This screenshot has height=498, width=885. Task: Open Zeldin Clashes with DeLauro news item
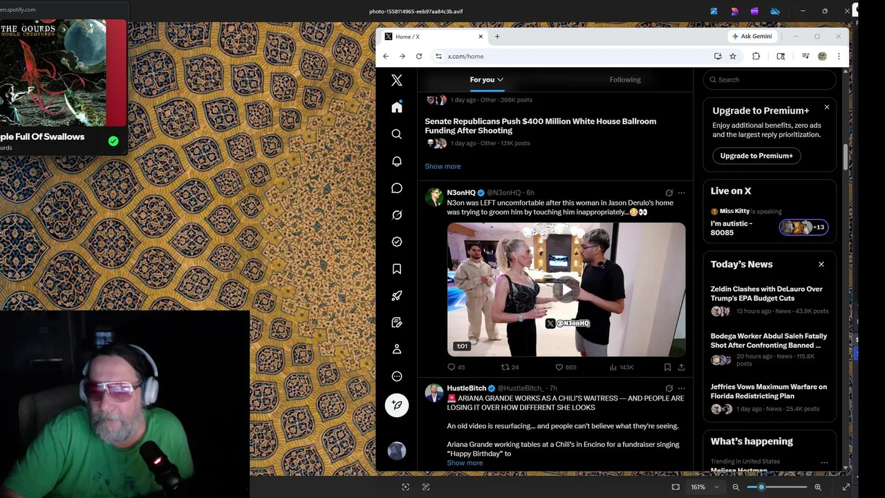(x=770, y=302)
